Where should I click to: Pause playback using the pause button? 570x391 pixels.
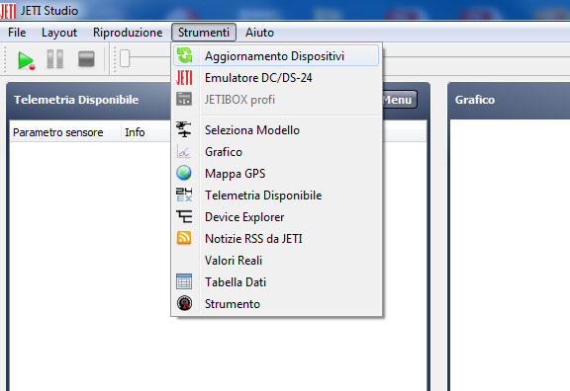coord(55,59)
